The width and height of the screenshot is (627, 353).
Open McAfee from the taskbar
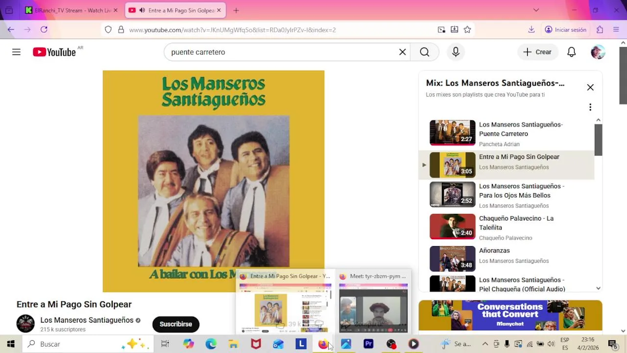coord(256,344)
